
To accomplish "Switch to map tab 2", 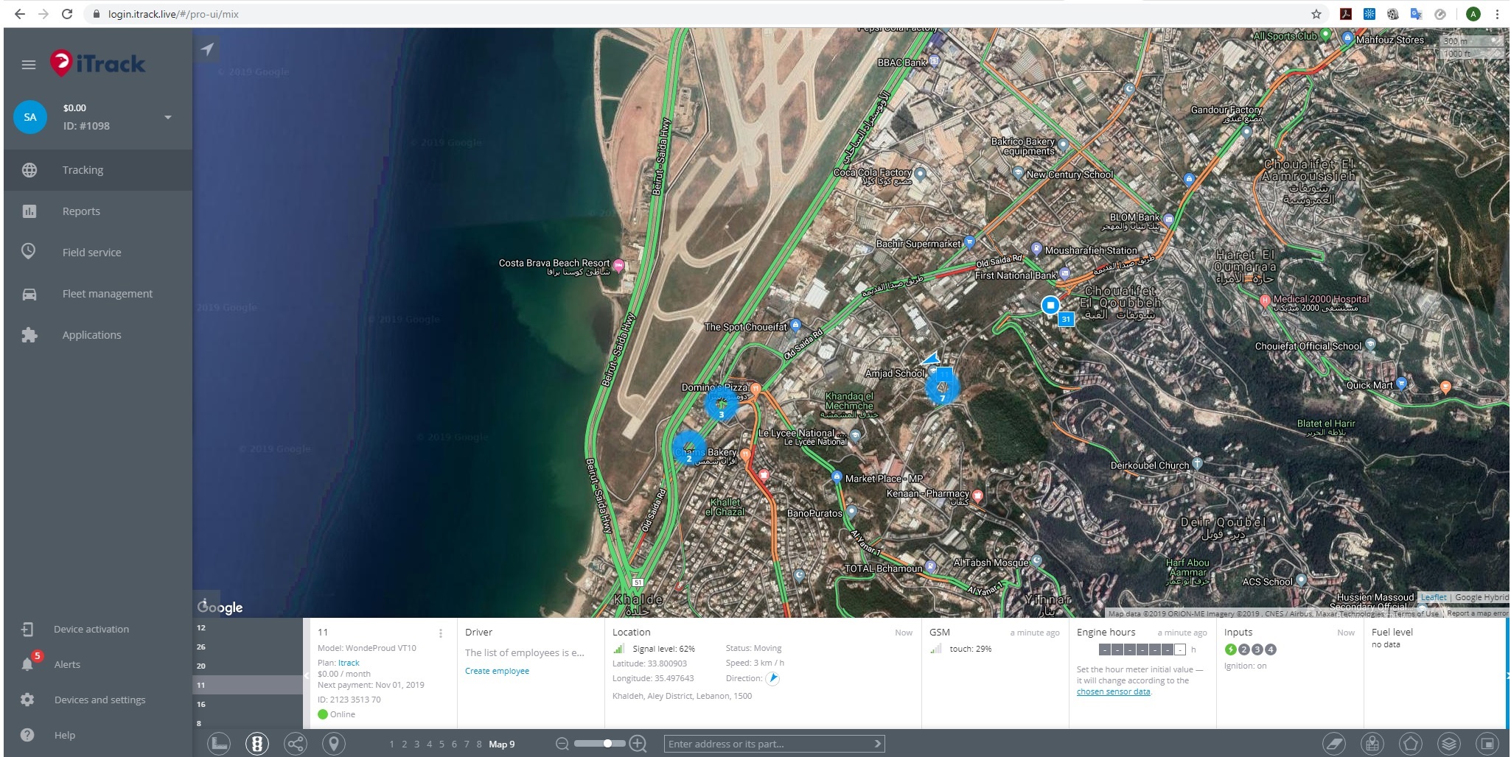I will [x=404, y=744].
